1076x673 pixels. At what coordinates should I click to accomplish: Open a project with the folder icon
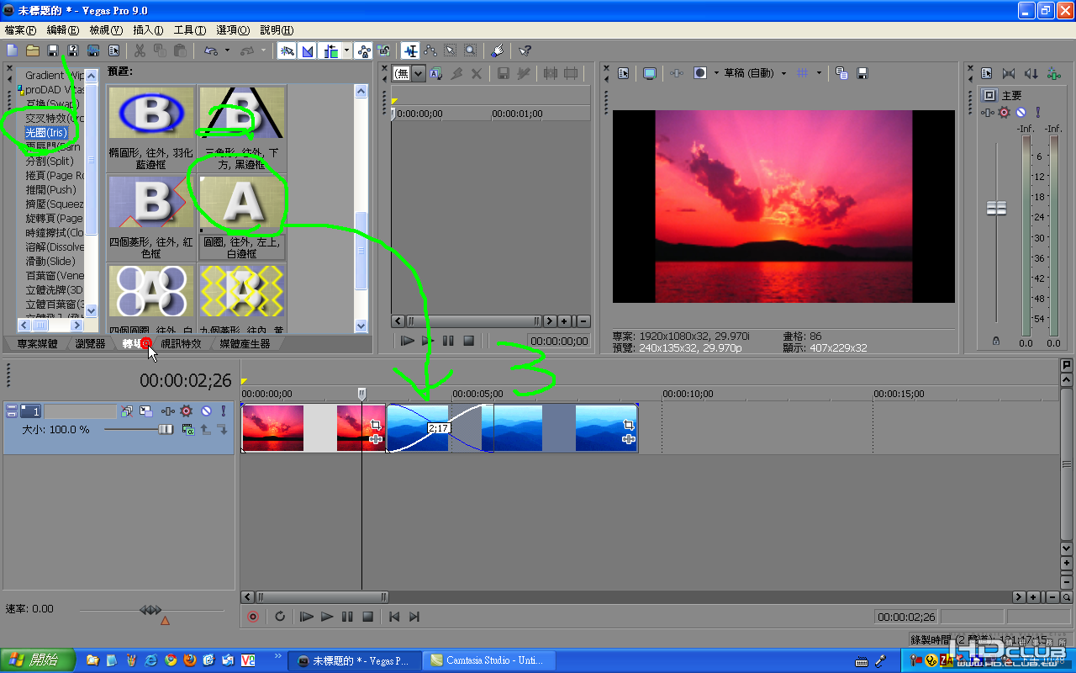tap(32, 51)
